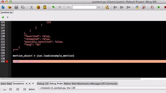Switch to the Debug Probe tab

coord(56,83)
